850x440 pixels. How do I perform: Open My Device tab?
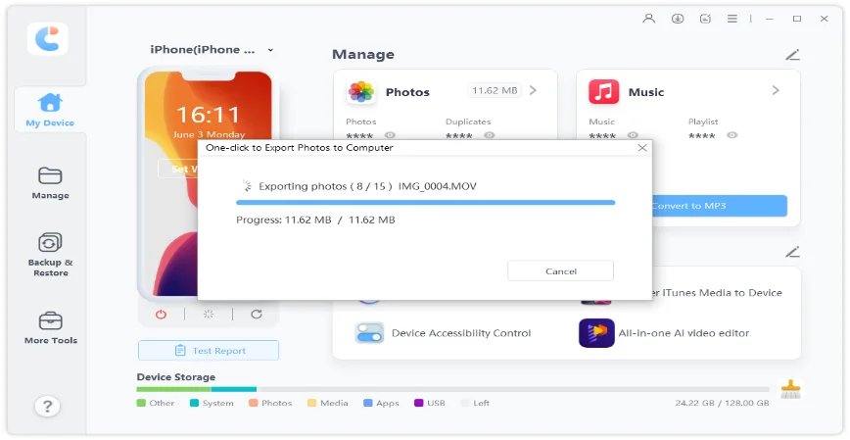[x=50, y=110]
